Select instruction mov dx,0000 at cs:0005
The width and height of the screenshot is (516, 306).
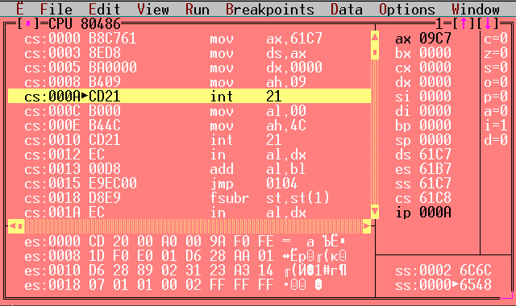pos(189,68)
